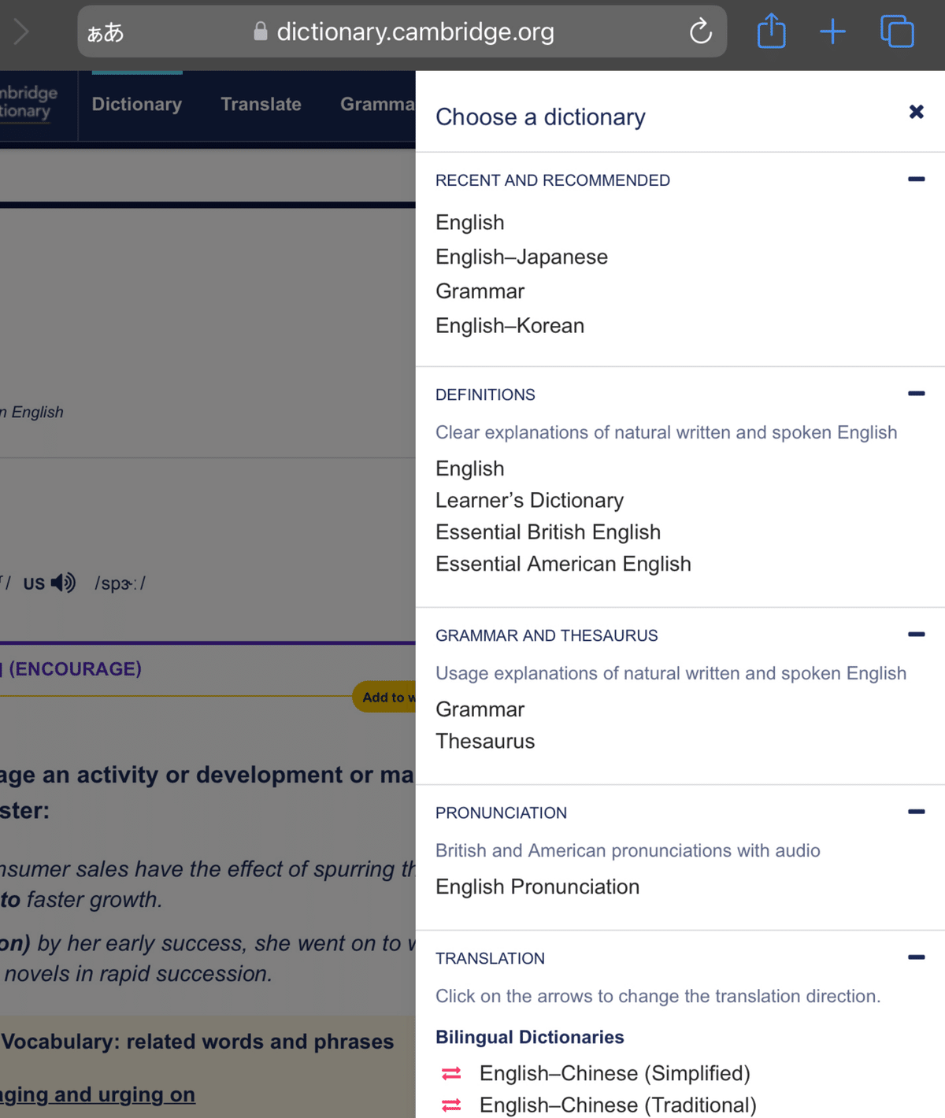945x1118 pixels.
Task: Open the Translate tab
Action: pos(261,104)
